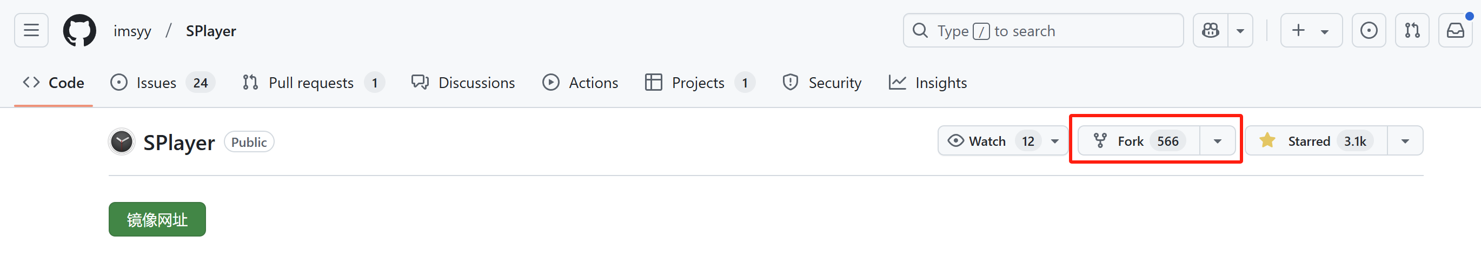Screen dimensions: 1481x263
Task: Expand the Copilot dropdown arrow
Action: point(1240,30)
